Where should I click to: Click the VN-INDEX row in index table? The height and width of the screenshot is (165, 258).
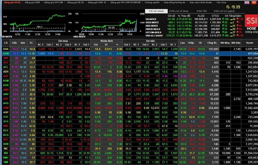[x=194, y=19]
